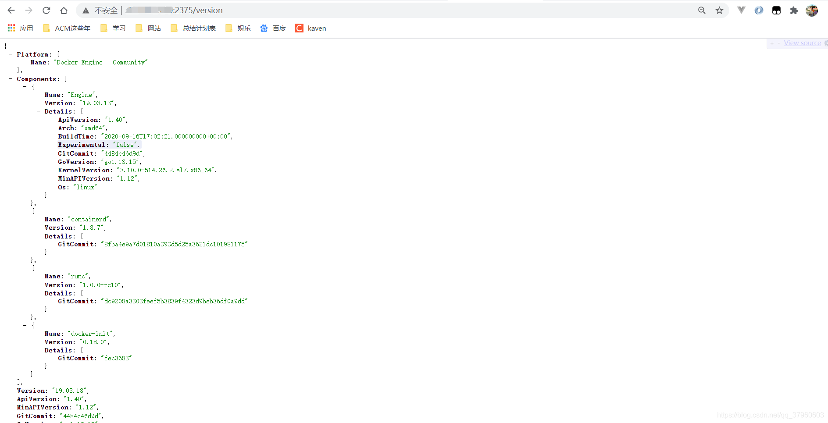Open the 总结计划表 bookmark folder
828x423 pixels.
[193, 28]
